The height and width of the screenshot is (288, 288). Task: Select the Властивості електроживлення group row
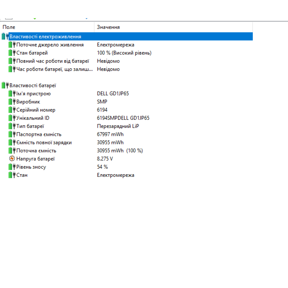pos(45,37)
